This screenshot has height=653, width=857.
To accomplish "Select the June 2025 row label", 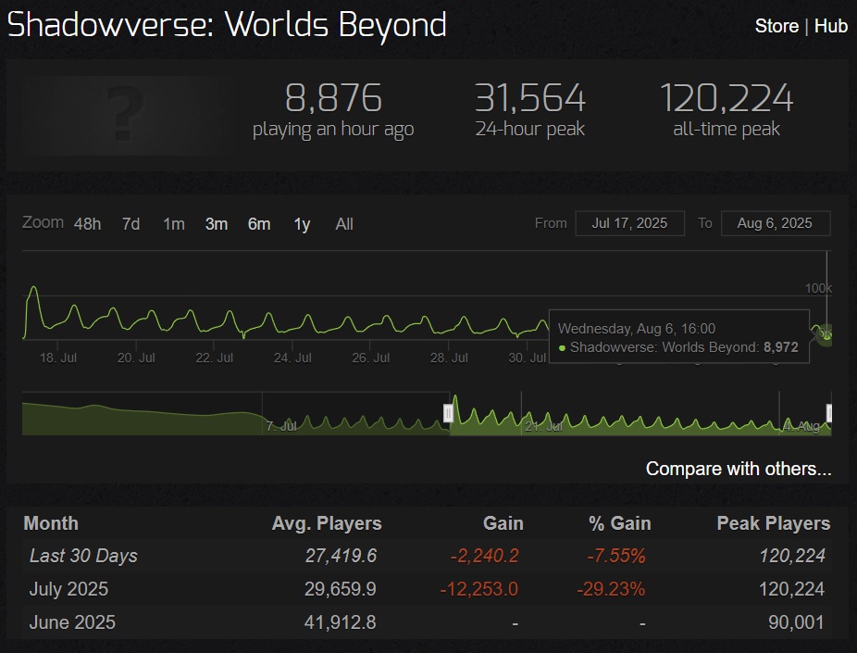I will pos(72,622).
